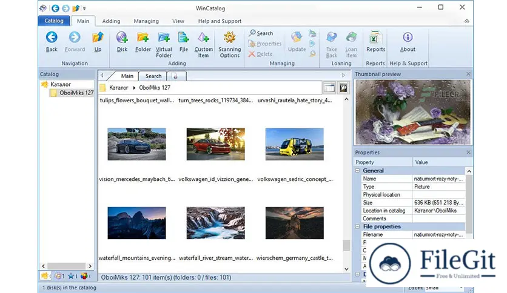Viewport: 507px width, 293px height.
Task: Click the quick access Back arrow in title bar
Action: (x=55, y=8)
